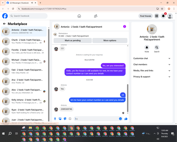177x142 pixels.
Task: Open Fabi conversation in the list
Action: tap(24, 71)
